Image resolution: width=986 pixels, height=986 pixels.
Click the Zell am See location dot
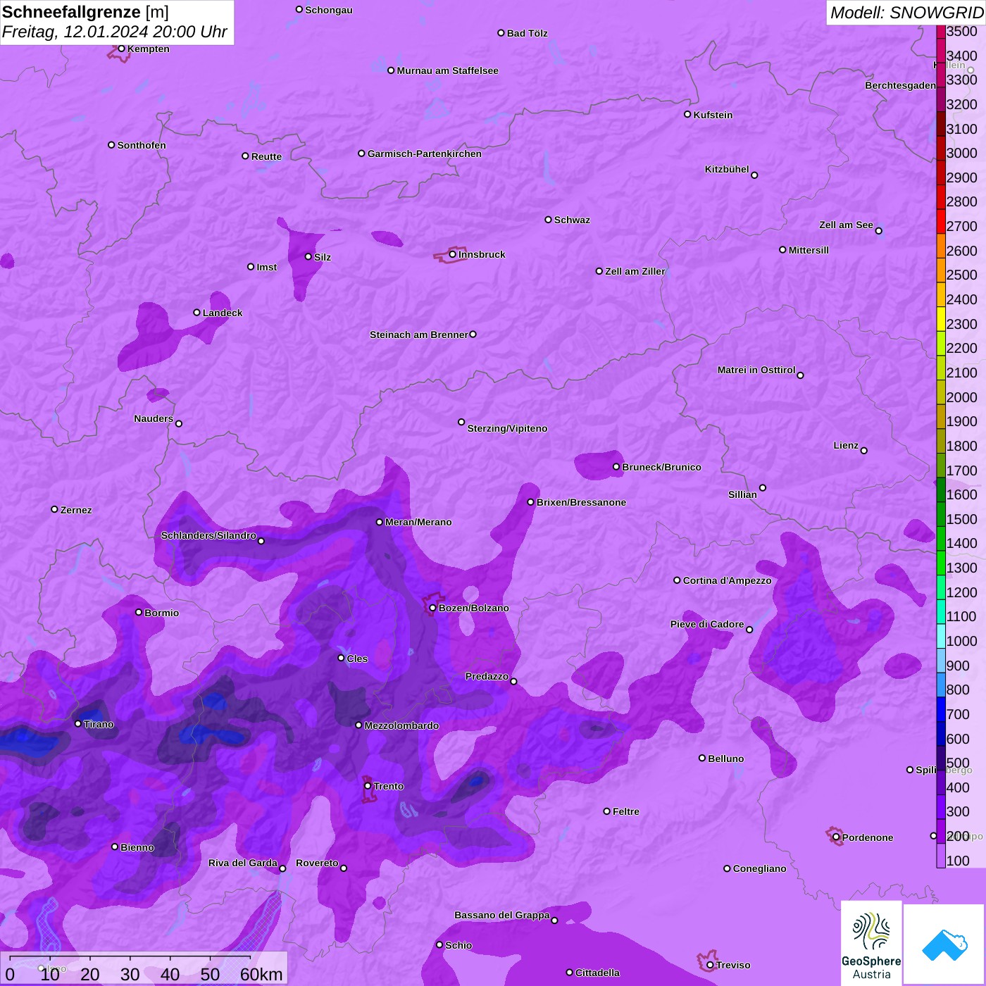click(x=878, y=230)
